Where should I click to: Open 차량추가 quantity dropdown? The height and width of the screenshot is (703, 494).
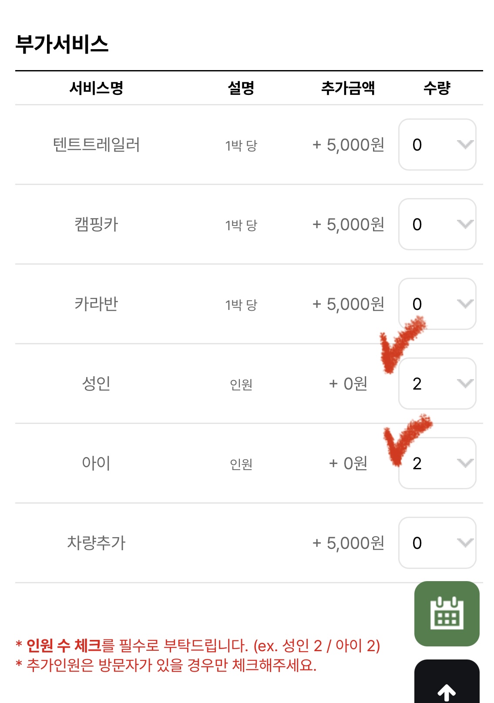pyautogui.click(x=437, y=543)
